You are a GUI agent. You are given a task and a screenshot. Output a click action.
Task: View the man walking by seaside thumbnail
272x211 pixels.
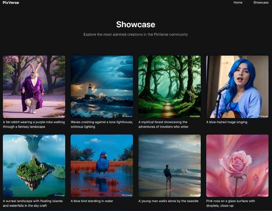coord(169,166)
